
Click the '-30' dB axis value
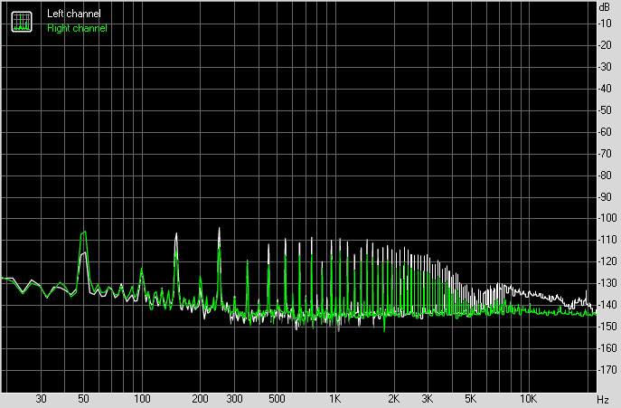[x=605, y=67]
